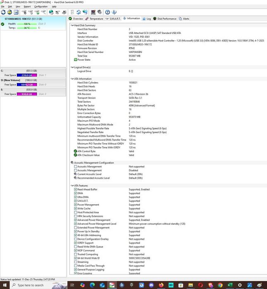The image size is (267, 289).
Task: Toggle the Read Ahead Buffer checkbox
Action: click(x=76, y=189)
